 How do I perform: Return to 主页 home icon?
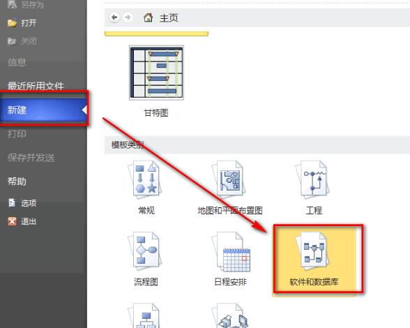[149, 17]
